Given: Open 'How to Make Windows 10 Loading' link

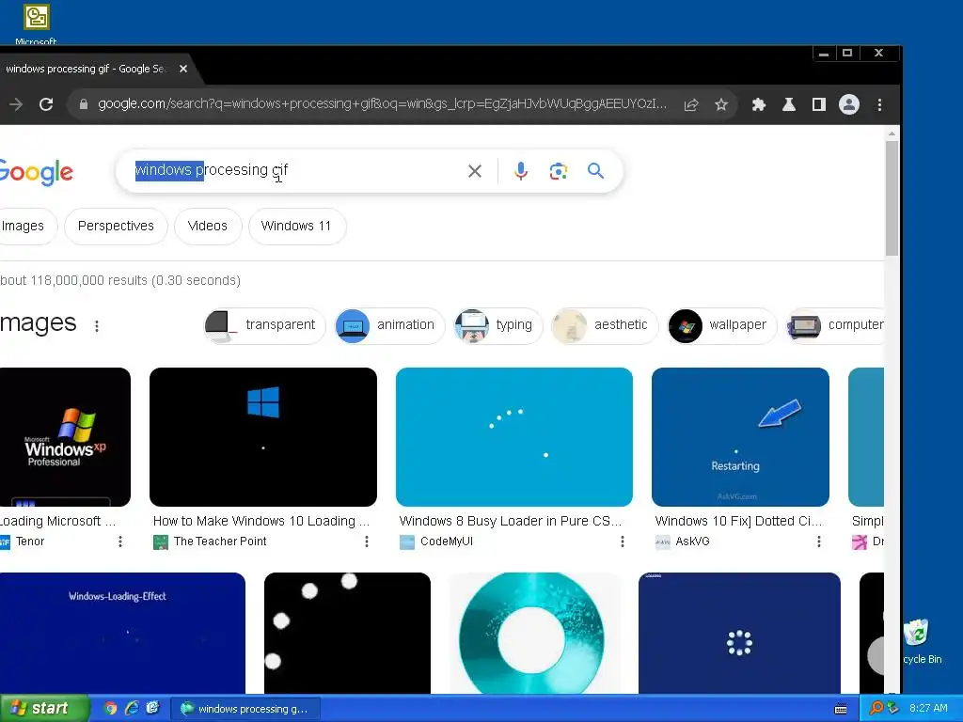Looking at the screenshot, I should (261, 521).
